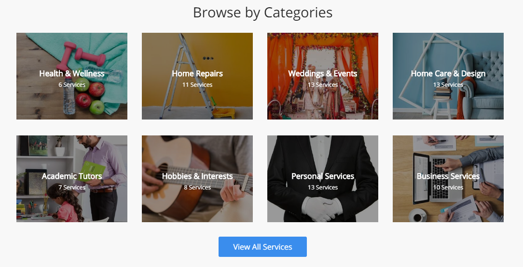Click the "Personal Services" title link
The width and height of the screenshot is (523, 267).
point(323,176)
